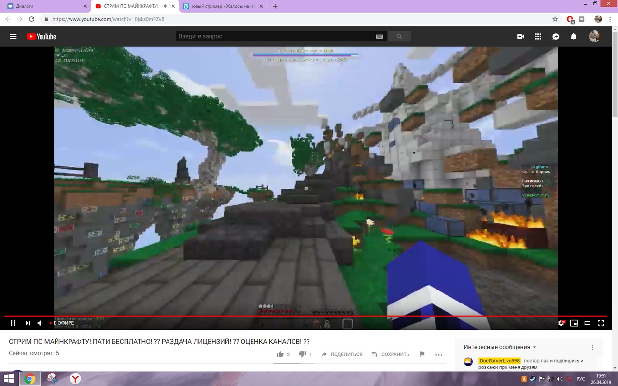Open live chat options three-dot menu
Image resolution: width=618 pixels, height=386 pixels.
(x=593, y=347)
